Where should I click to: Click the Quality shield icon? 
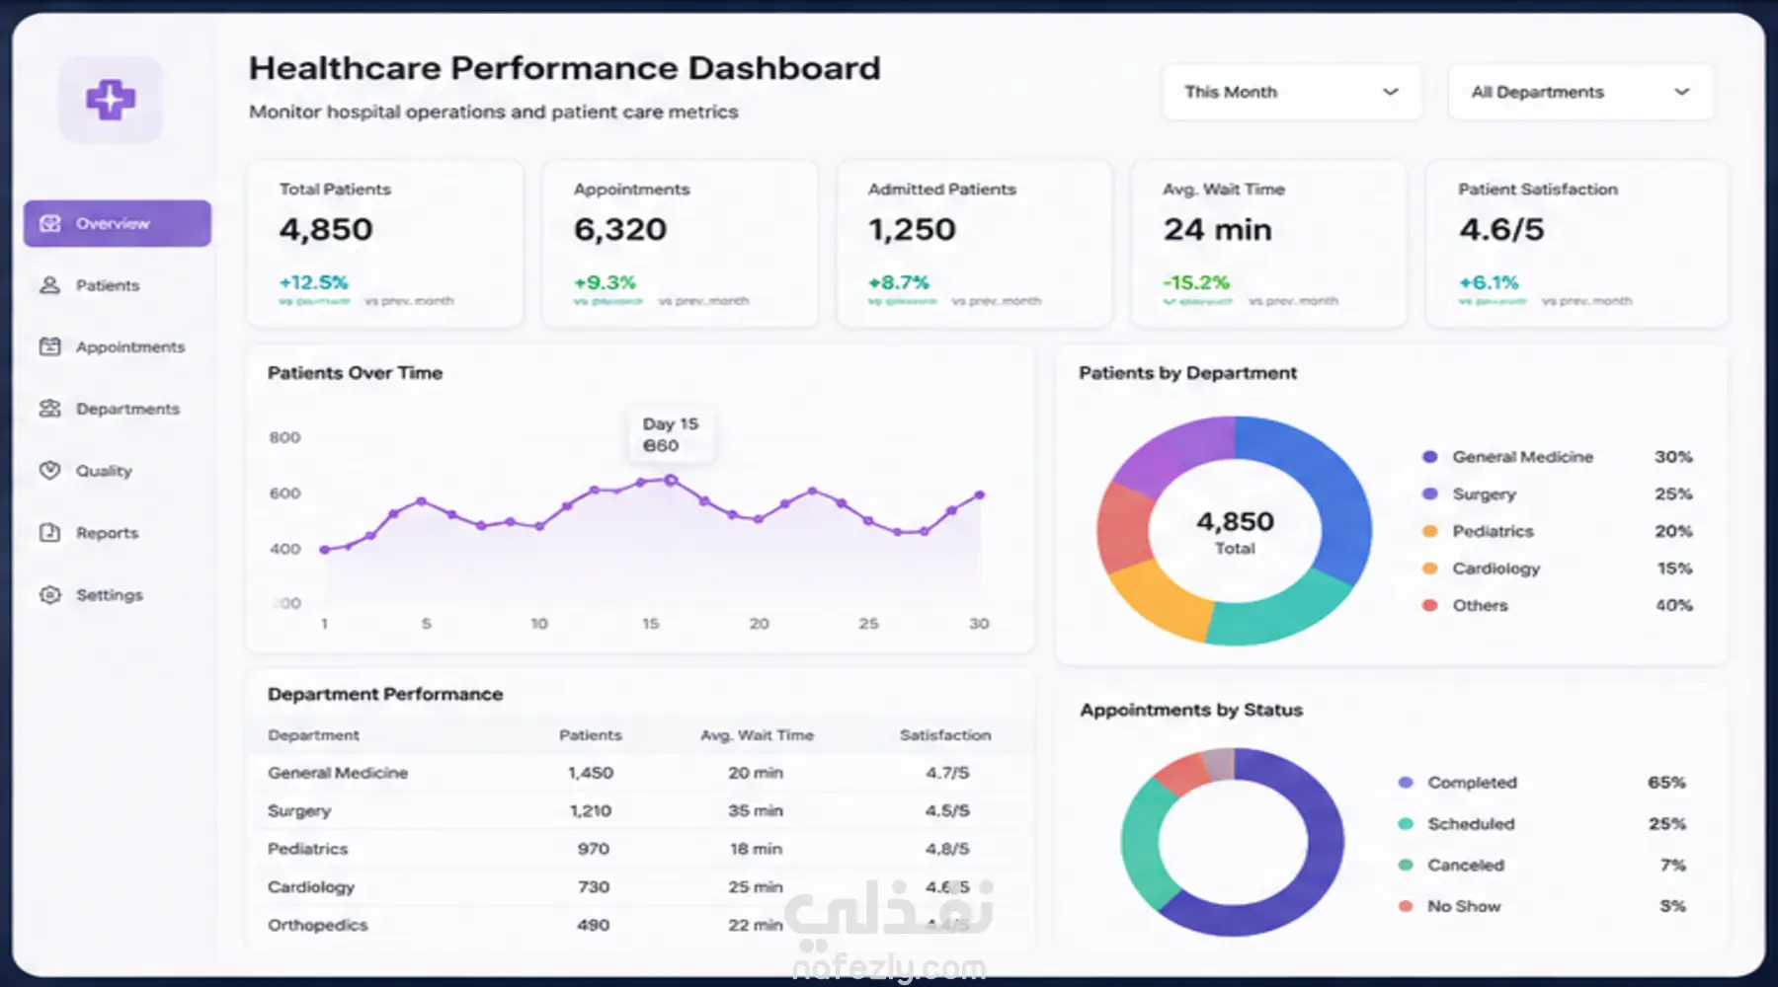(x=50, y=471)
